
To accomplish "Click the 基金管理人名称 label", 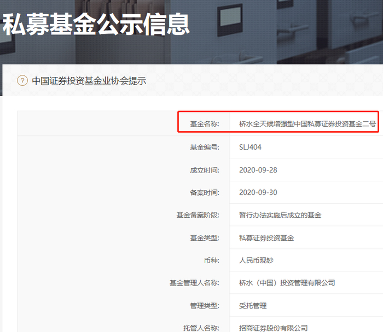I will [x=194, y=283].
